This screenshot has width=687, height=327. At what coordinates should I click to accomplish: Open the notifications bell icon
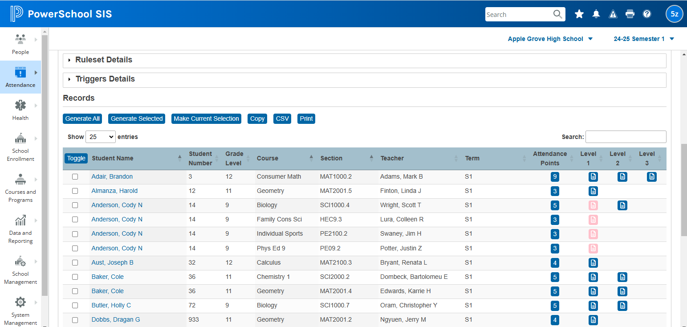point(596,14)
